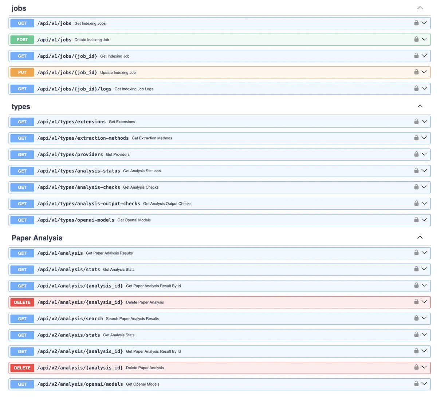Click lock icon on Get Extraction Methods row
Screen dimensions: 437x398
416,138
